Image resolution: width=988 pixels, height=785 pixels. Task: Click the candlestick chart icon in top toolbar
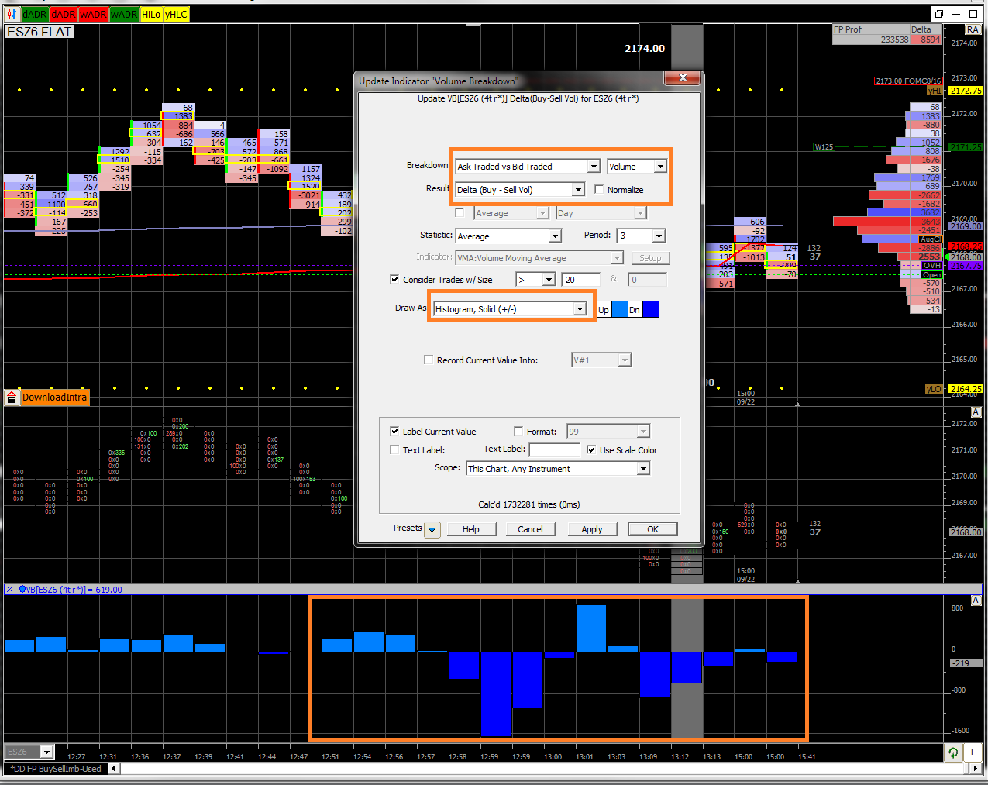(x=11, y=14)
